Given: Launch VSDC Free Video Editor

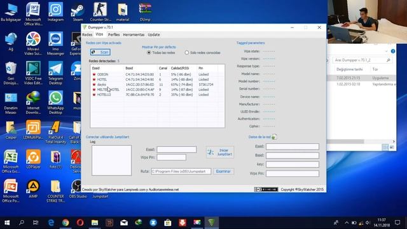Looking at the screenshot, I should pos(33,73).
